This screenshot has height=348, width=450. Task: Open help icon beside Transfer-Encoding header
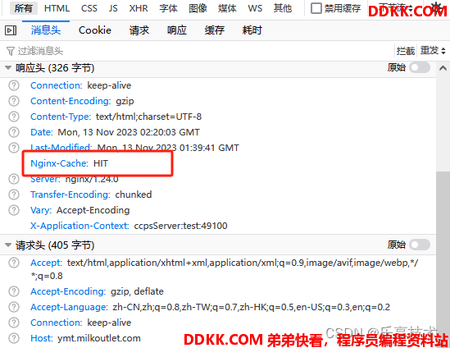[x=14, y=195]
